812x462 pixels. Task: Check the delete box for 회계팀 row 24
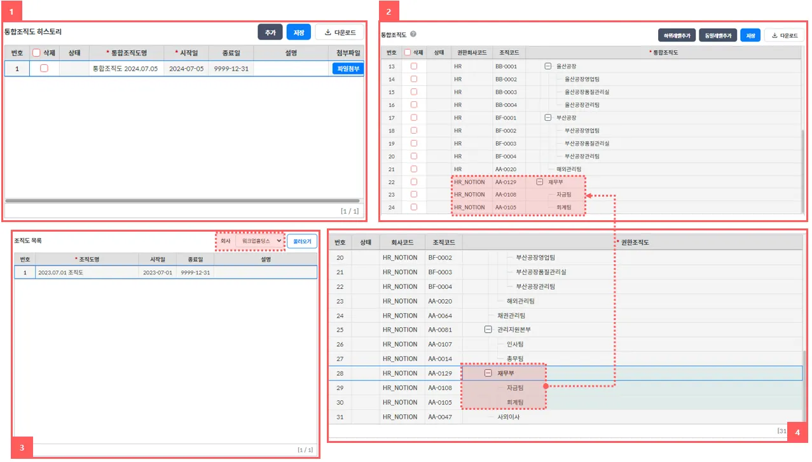(x=414, y=207)
